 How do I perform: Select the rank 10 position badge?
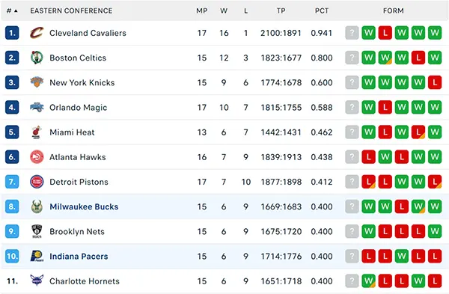coord(12,256)
